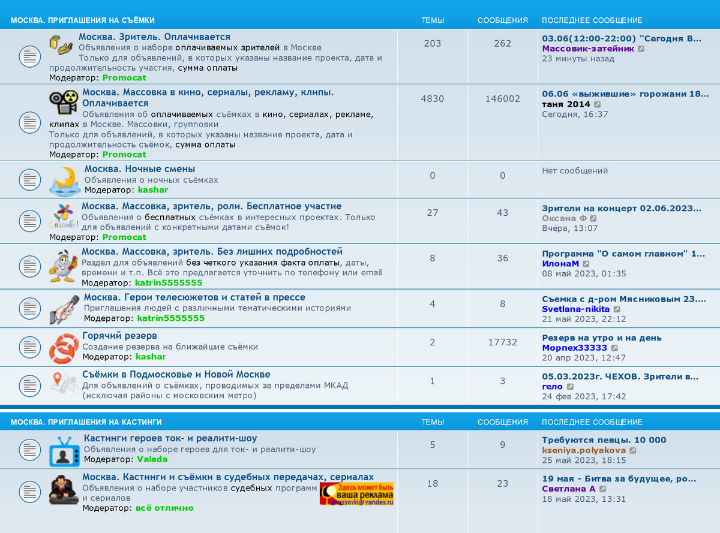This screenshot has height=533, width=720.
Task: Click the map pin icon for Съёмки в Подмосковье
Action: click(63, 384)
